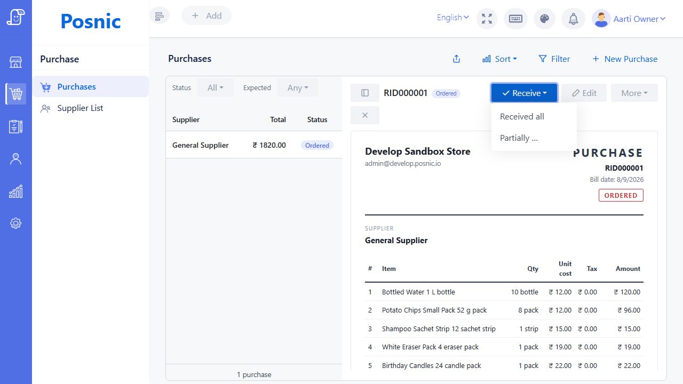Expand the More dropdown

pos(634,93)
